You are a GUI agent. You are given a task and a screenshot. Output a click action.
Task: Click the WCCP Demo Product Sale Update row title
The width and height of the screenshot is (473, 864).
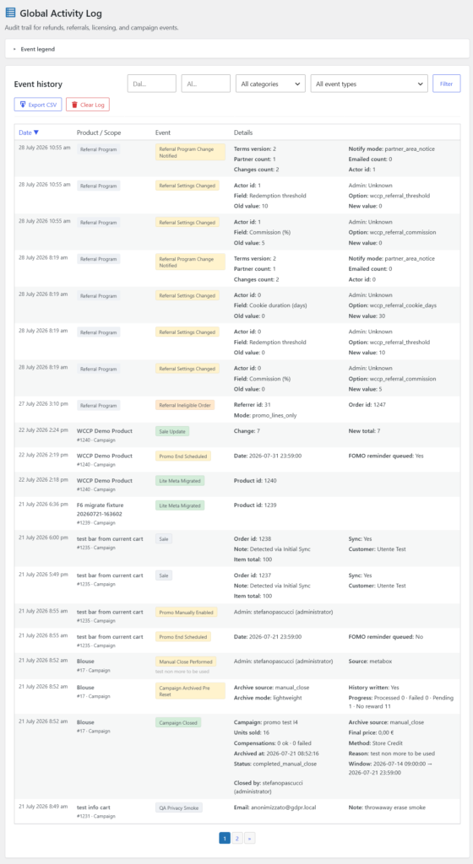104,429
